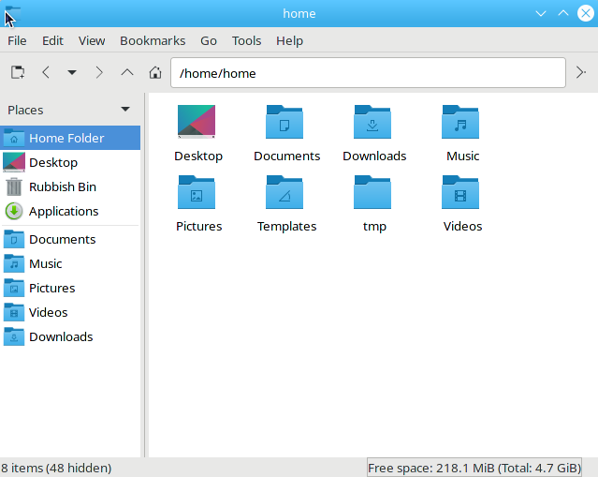Image resolution: width=598 pixels, height=477 pixels.
Task: Go forward to the next folder
Action: coord(99,72)
